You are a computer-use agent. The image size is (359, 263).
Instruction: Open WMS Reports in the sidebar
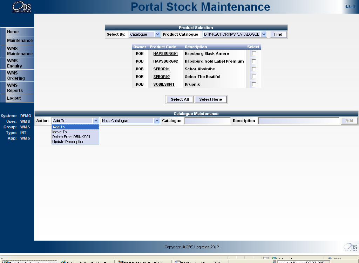point(17,88)
